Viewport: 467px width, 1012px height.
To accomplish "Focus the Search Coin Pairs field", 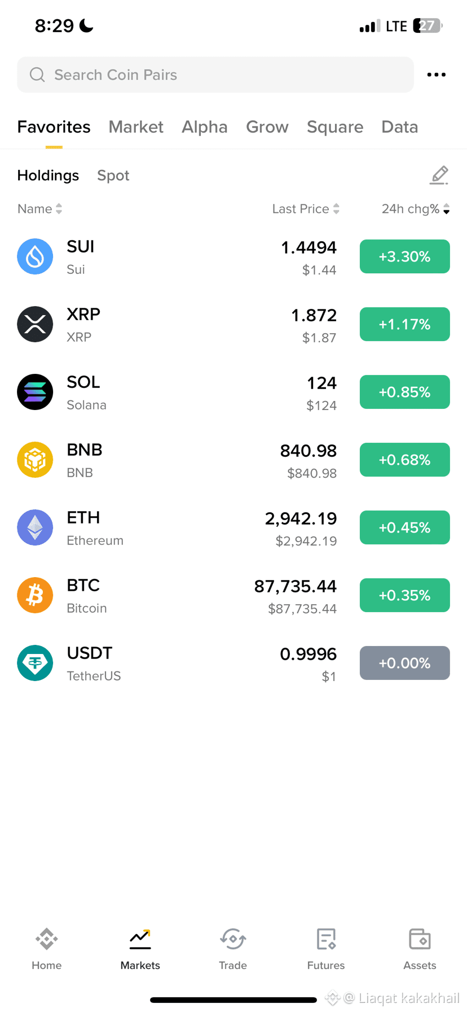I will tap(215, 75).
